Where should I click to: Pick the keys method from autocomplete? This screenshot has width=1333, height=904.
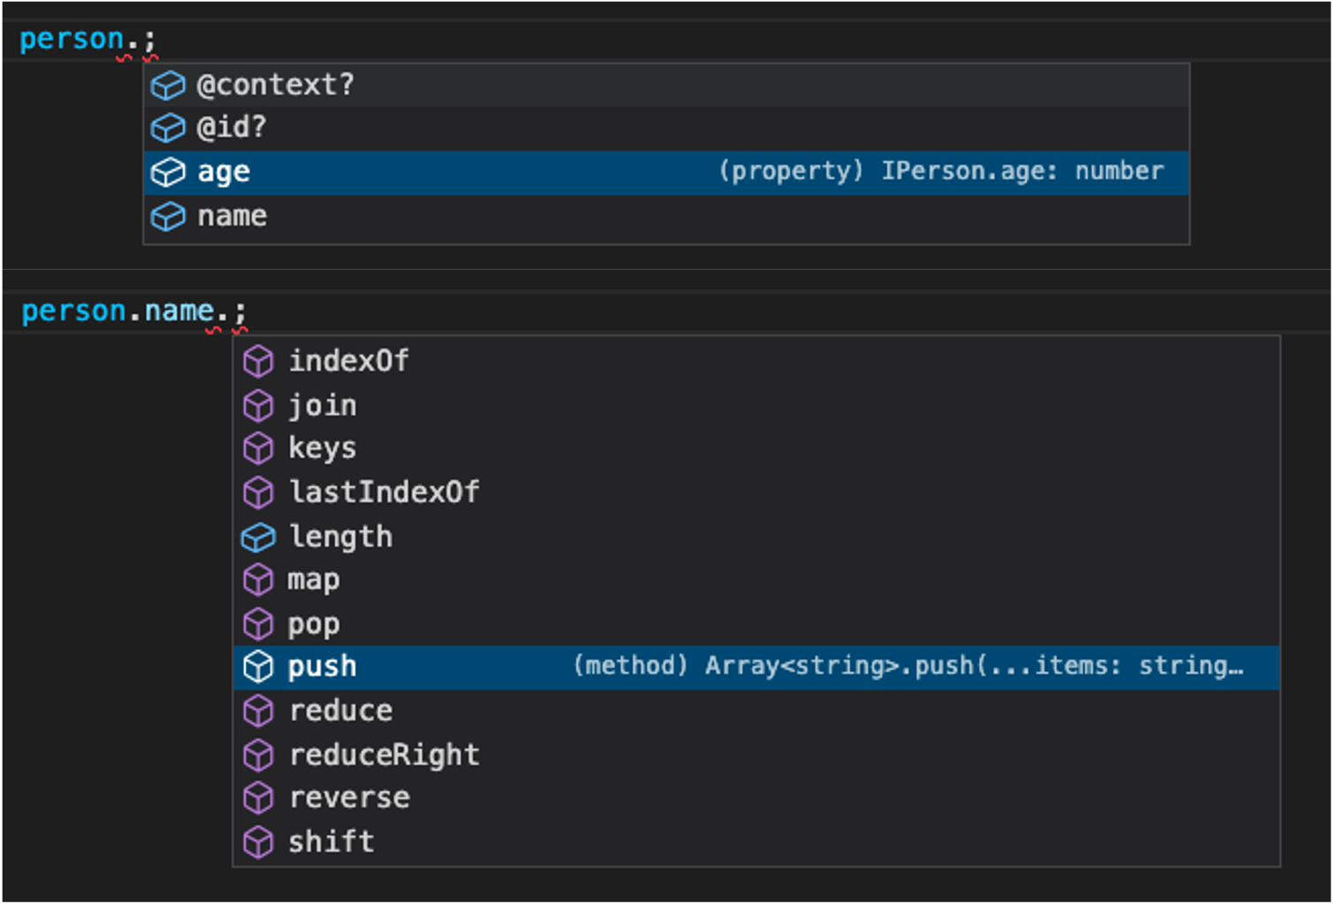coord(322,448)
